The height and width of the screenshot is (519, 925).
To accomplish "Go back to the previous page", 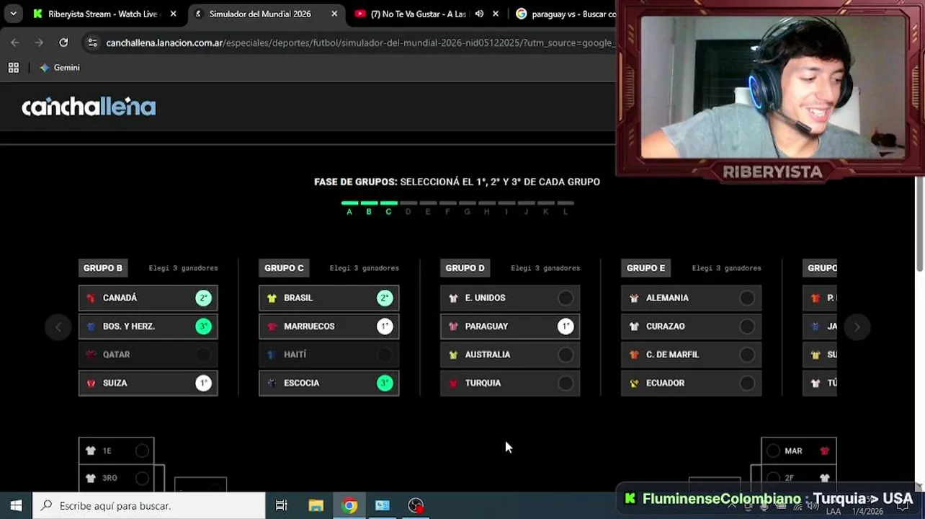I will (x=15, y=43).
